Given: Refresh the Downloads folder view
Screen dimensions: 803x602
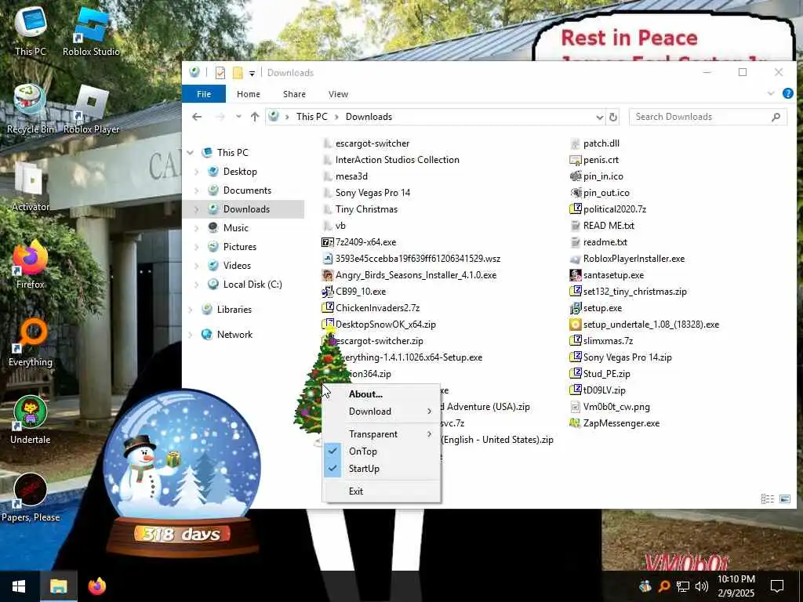Looking at the screenshot, I should [x=612, y=117].
